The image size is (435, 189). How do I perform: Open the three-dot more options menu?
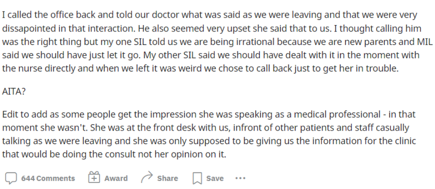240,178
